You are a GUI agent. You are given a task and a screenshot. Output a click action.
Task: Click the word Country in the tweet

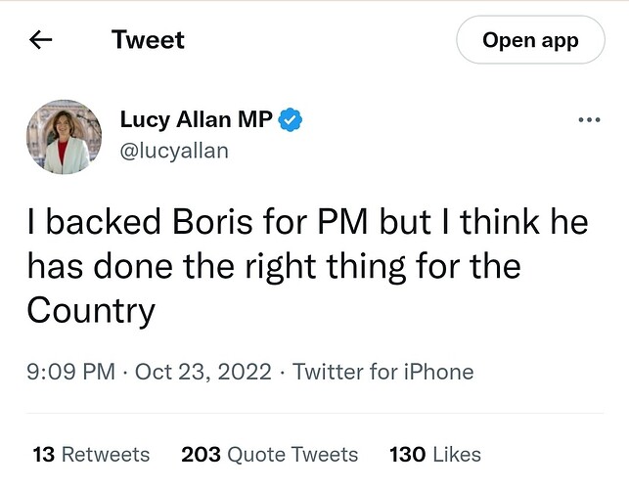tap(91, 311)
